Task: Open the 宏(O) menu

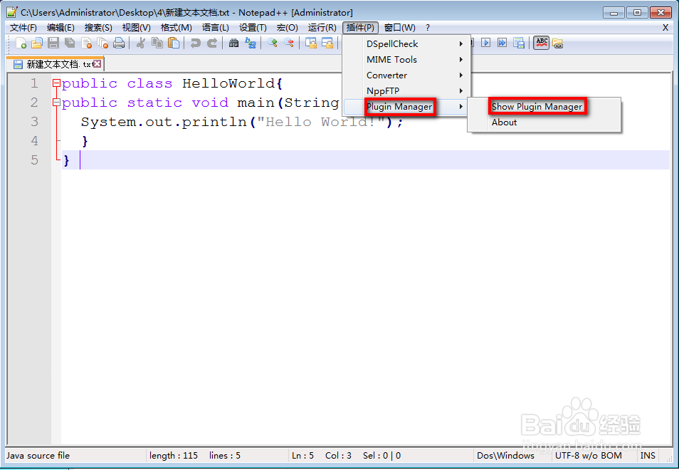Action: (287, 28)
